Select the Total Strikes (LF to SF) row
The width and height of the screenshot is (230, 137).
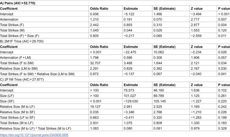(115, 117)
